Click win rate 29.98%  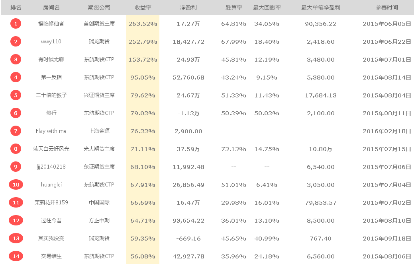[x=233, y=203]
